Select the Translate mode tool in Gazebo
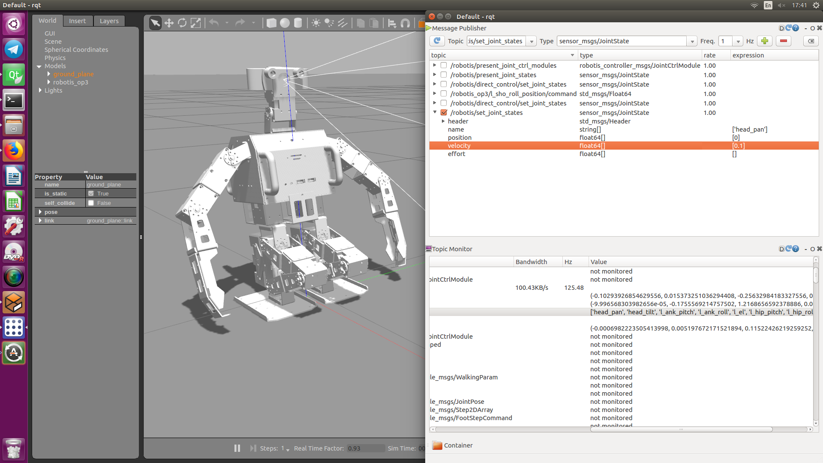Image resolution: width=823 pixels, height=463 pixels. click(169, 23)
